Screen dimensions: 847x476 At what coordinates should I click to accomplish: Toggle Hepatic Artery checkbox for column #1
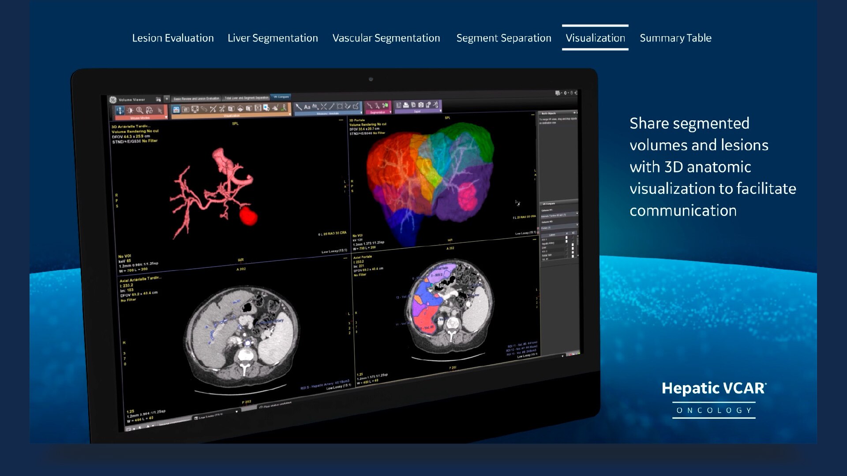(x=566, y=242)
